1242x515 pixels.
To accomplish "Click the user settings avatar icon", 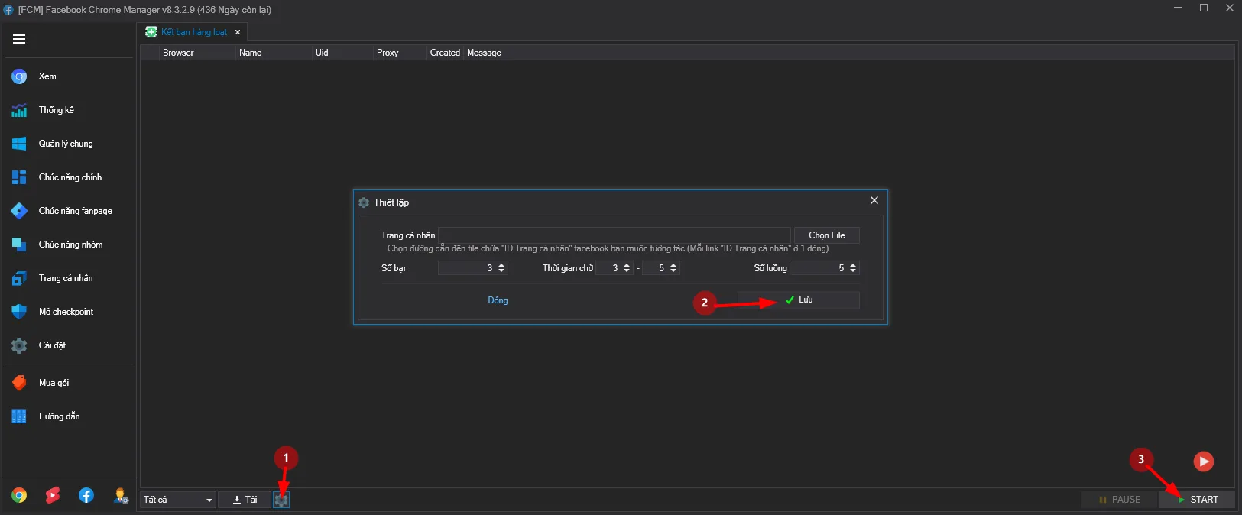I will click(121, 496).
